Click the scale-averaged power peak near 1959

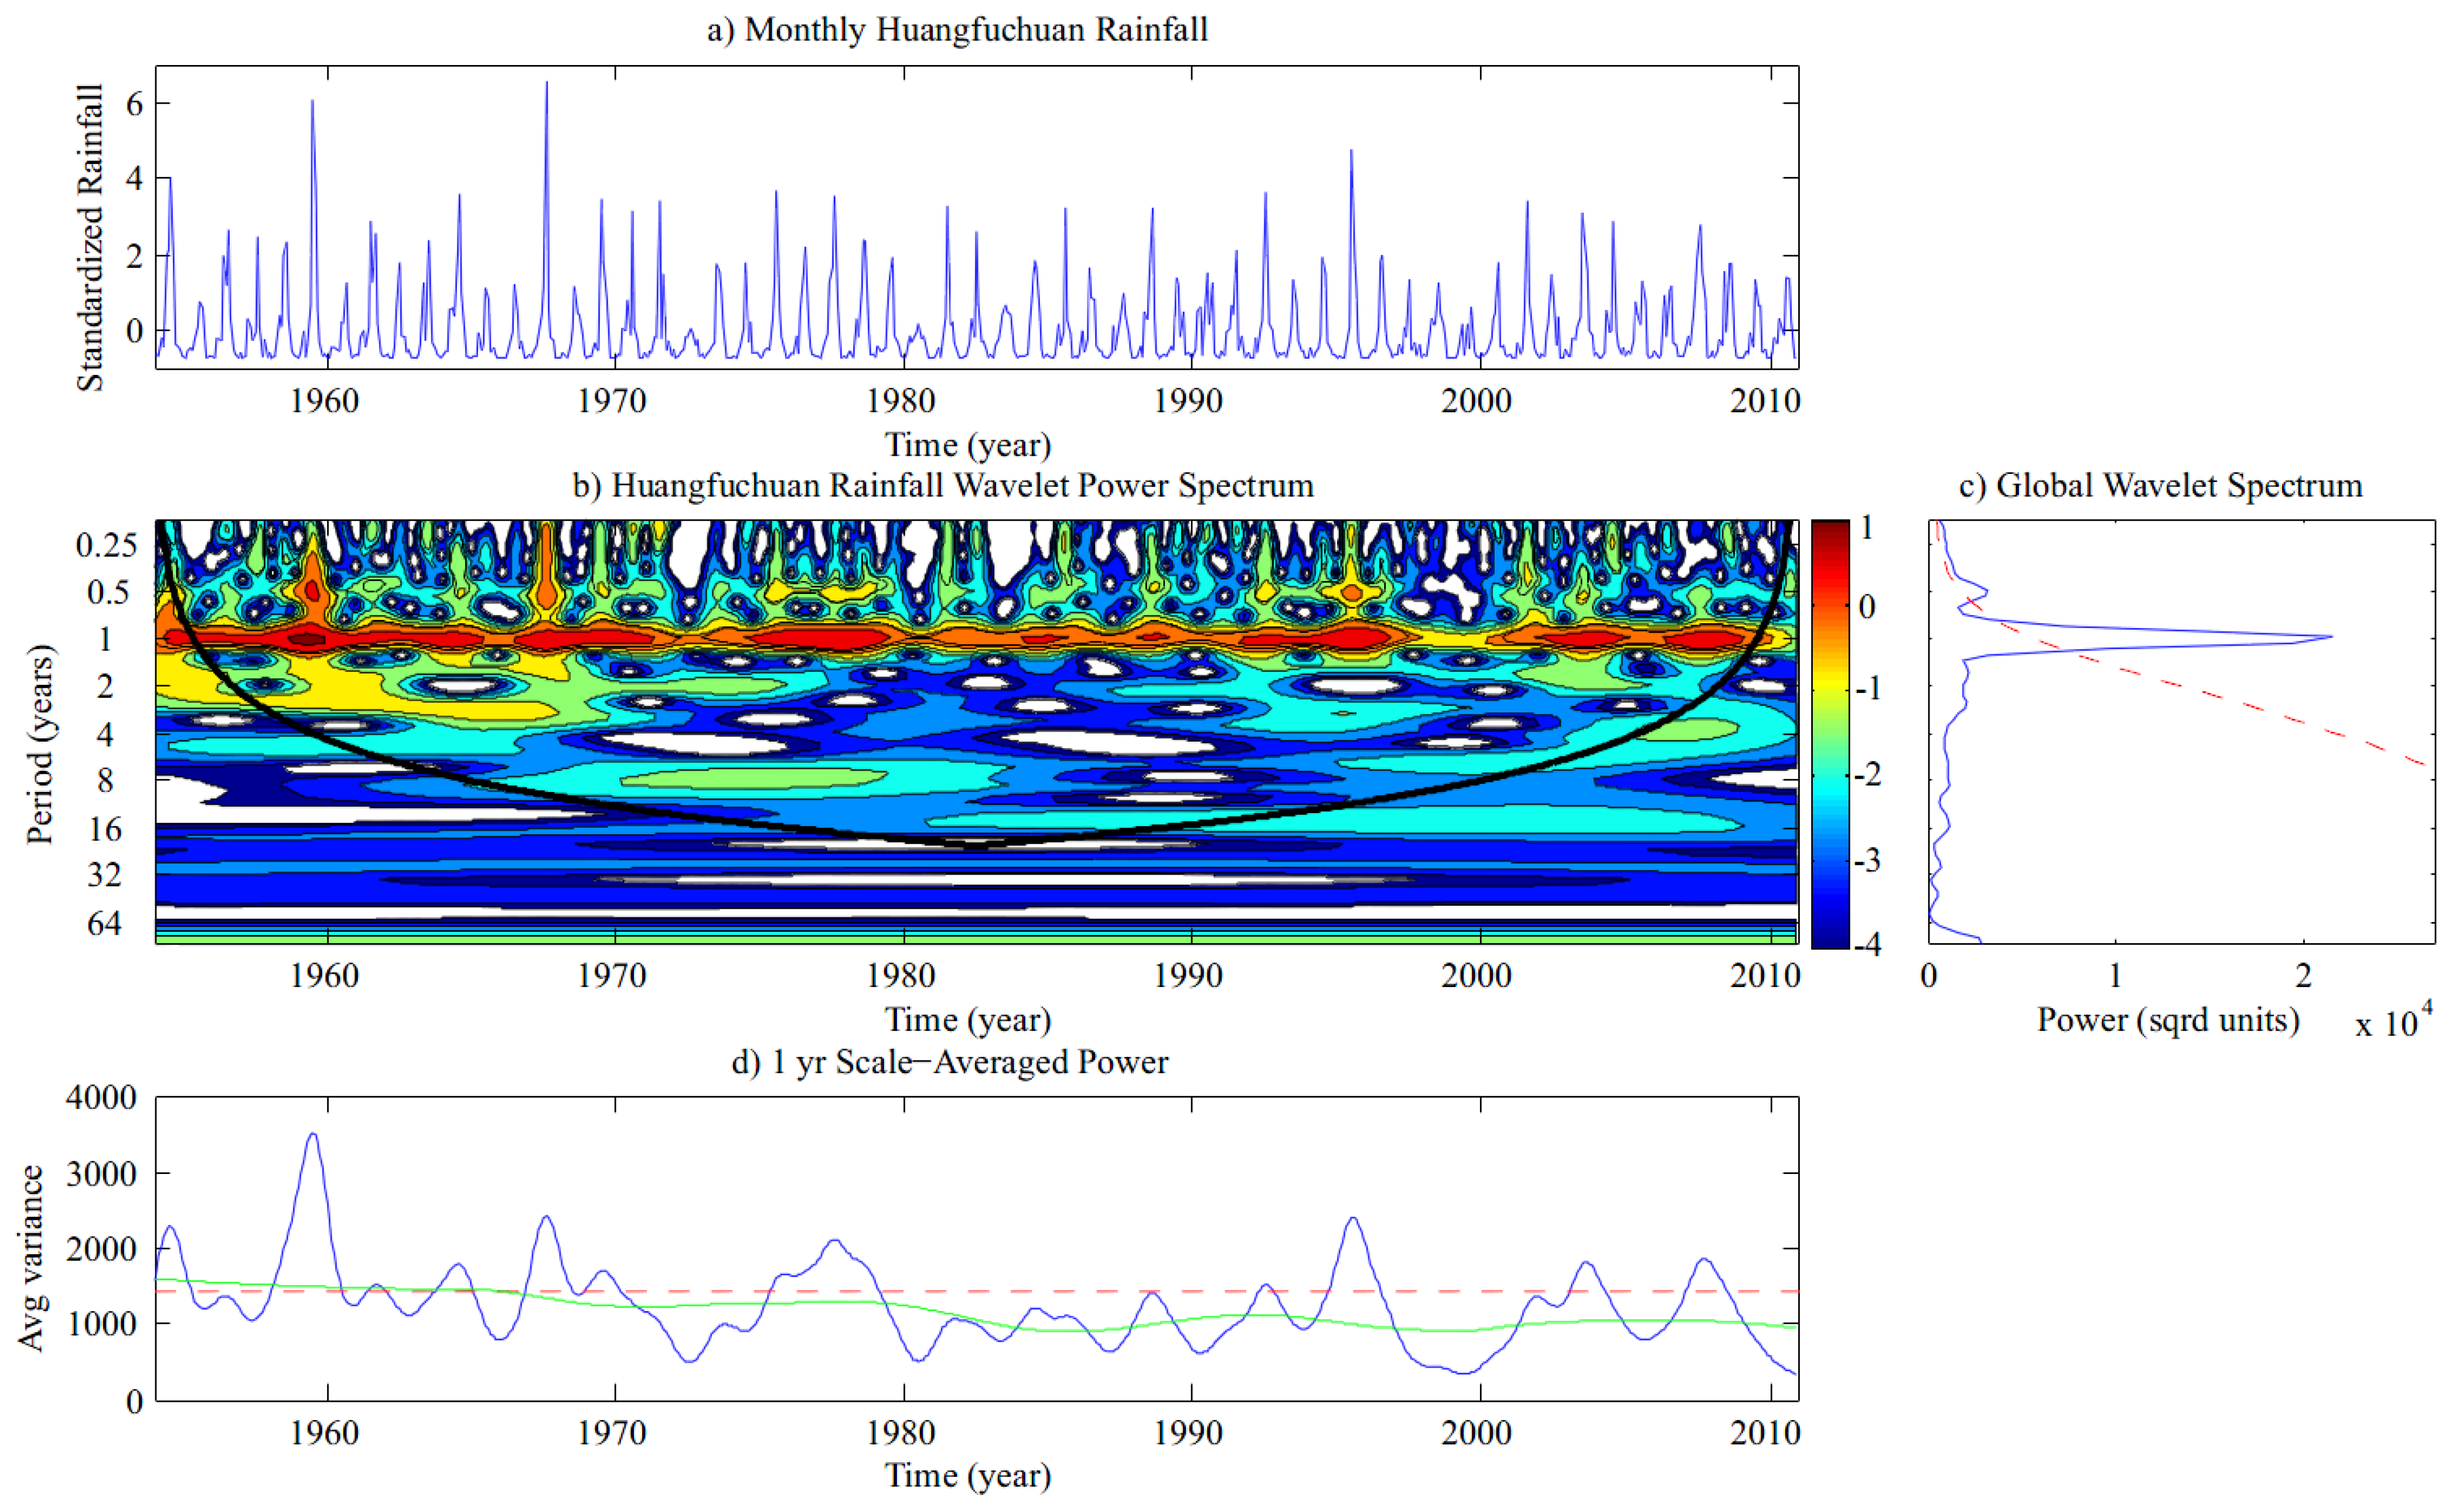pyautogui.click(x=313, y=1135)
